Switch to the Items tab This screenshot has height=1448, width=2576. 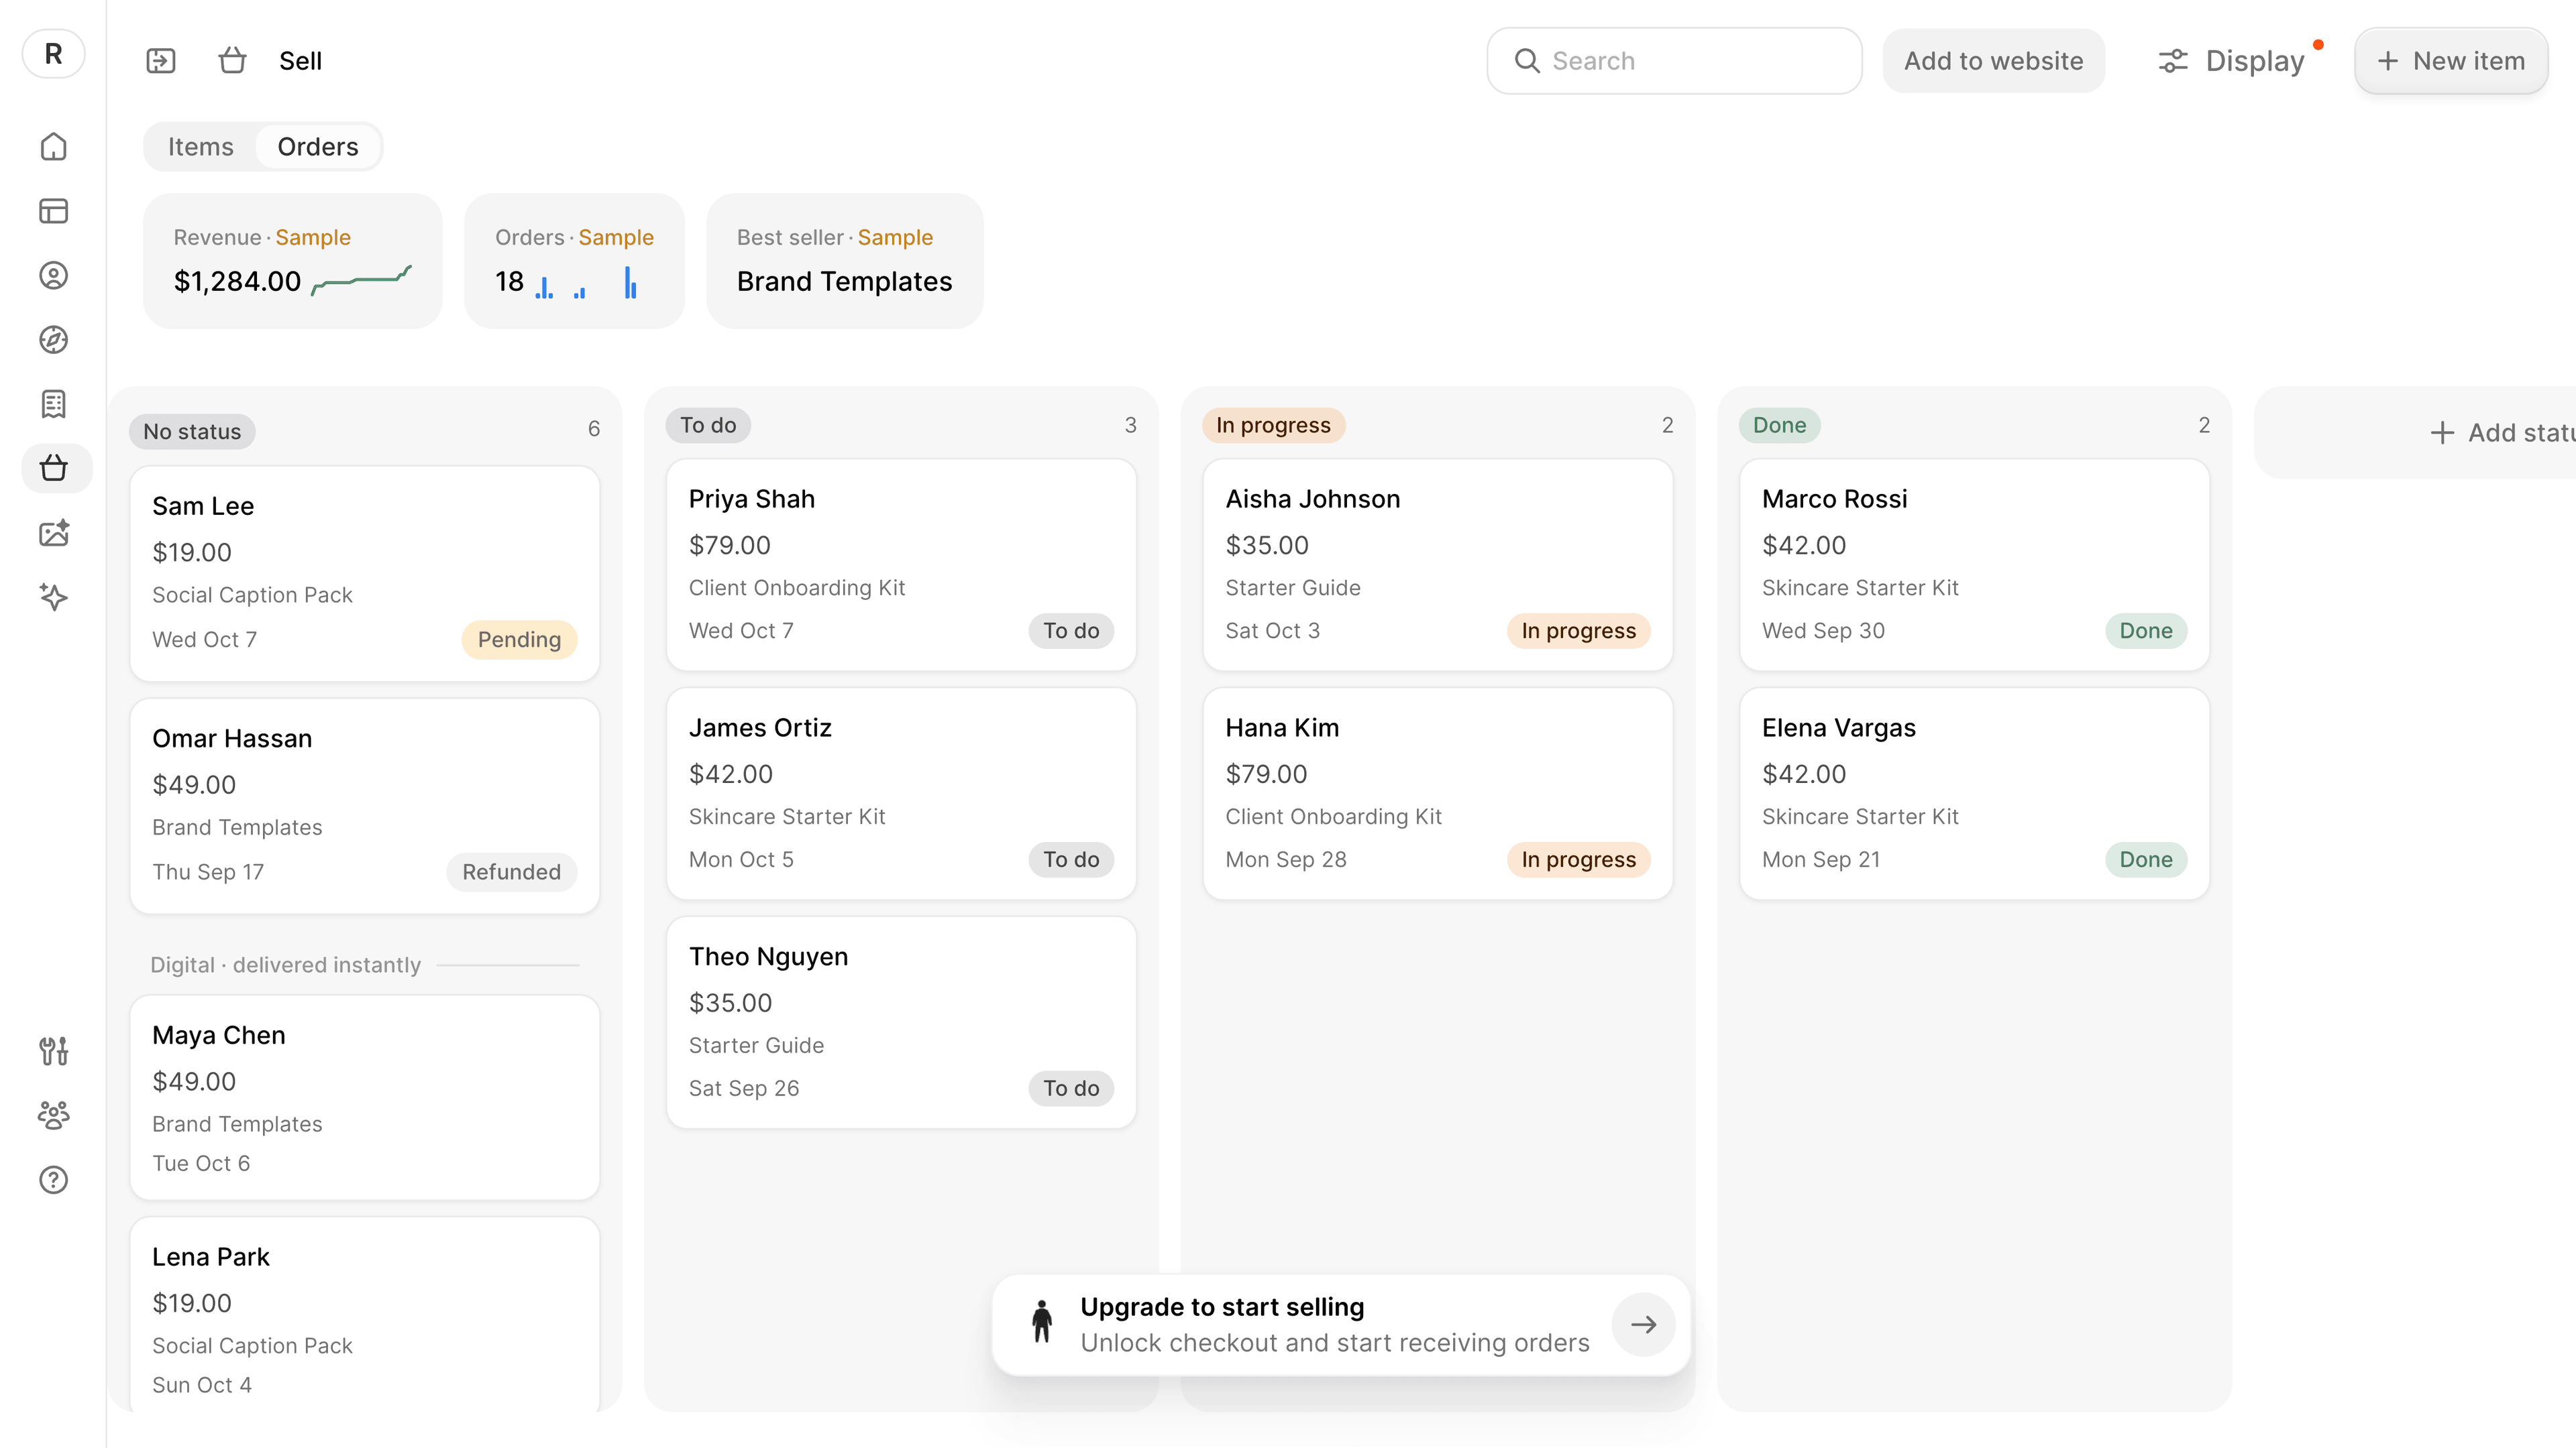tap(200, 147)
